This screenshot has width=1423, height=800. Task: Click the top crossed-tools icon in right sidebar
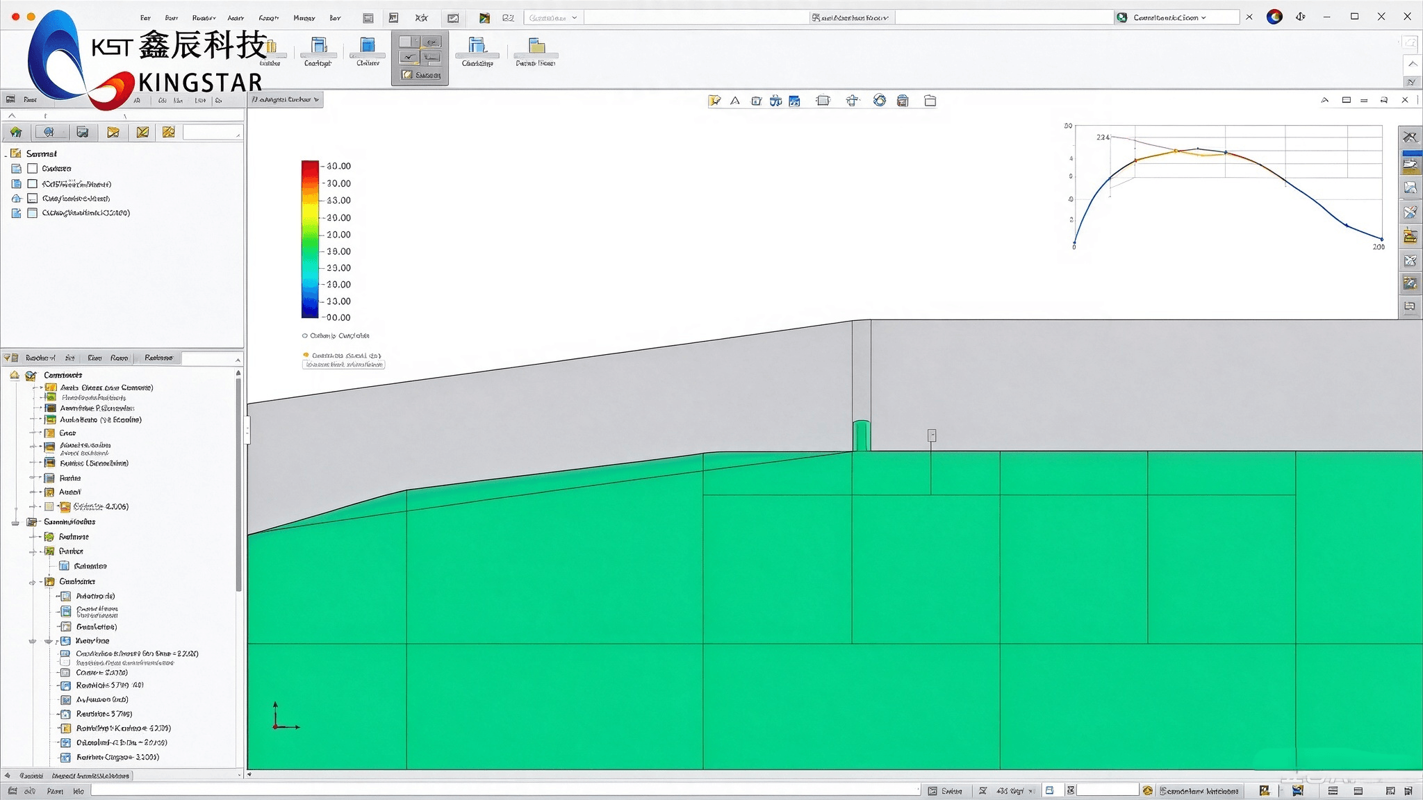tap(1410, 137)
